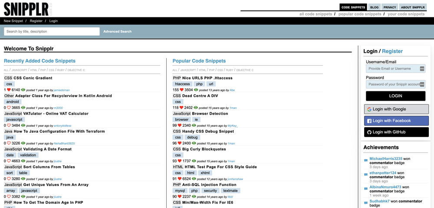Open Nice URLS PHP .Htaccess snippet
434x208 pixels.
tap(207, 78)
